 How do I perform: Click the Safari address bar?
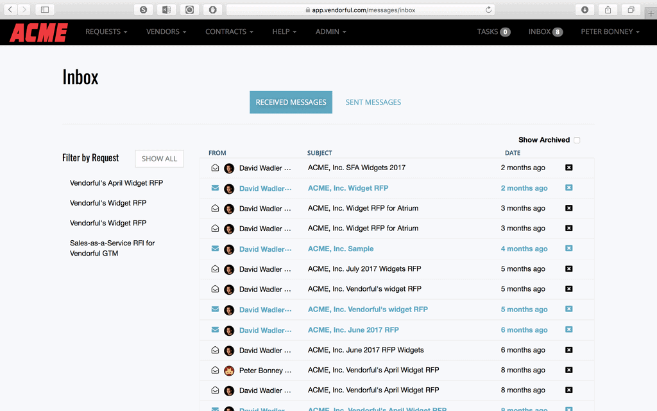pos(361,10)
